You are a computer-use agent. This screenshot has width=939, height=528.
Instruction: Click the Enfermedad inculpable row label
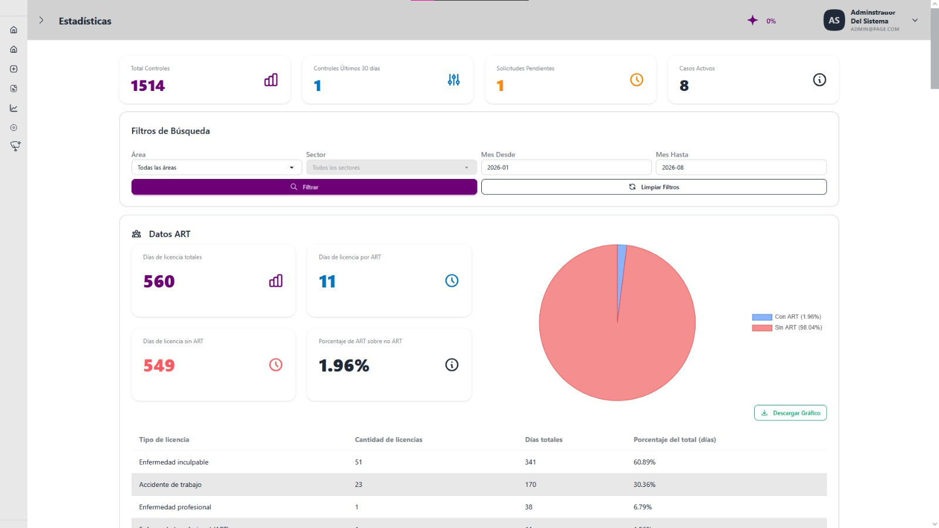tap(174, 462)
